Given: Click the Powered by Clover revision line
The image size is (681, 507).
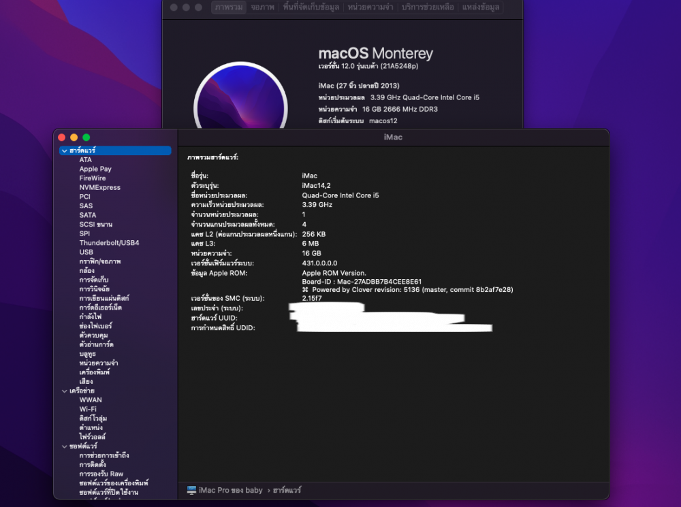Looking at the screenshot, I should (x=408, y=289).
